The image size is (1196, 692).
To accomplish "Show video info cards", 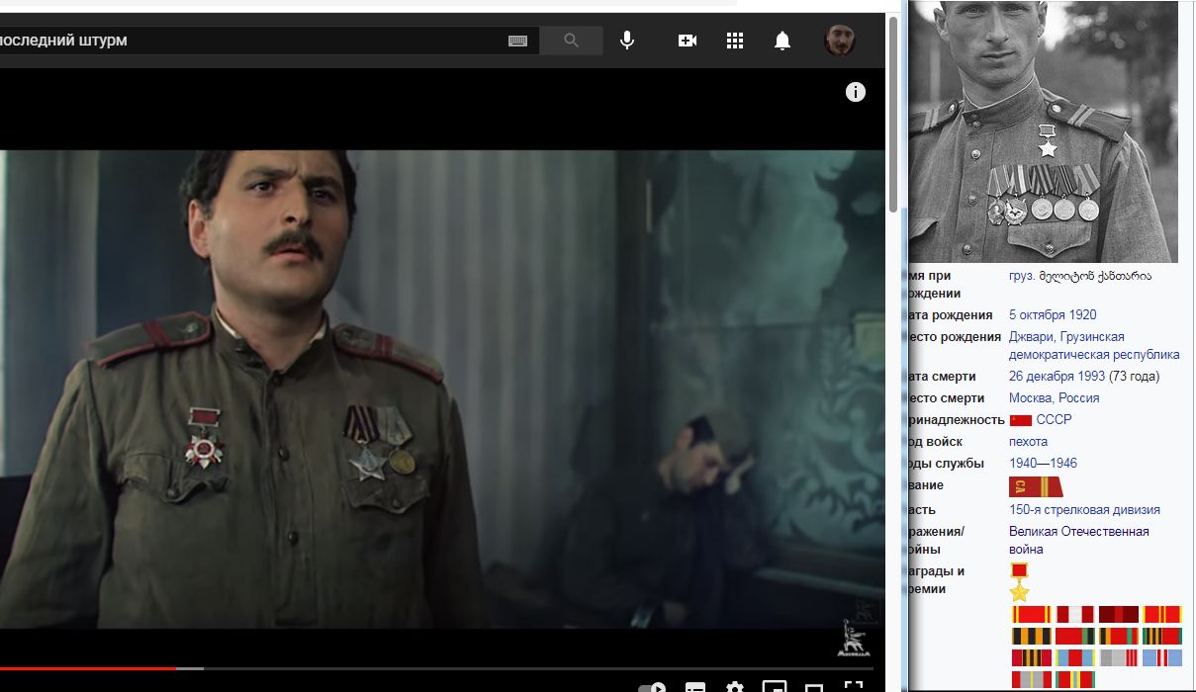I will click(x=856, y=92).
